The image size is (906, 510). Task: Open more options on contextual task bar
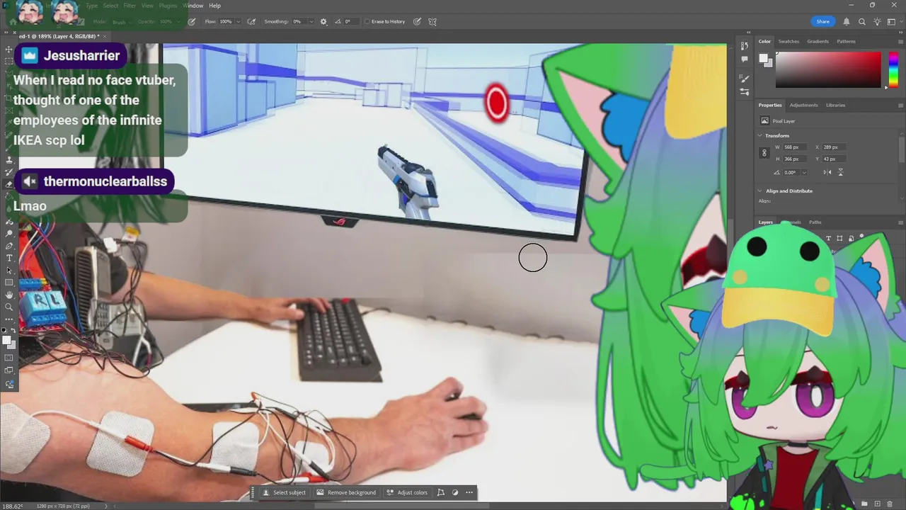469,492
